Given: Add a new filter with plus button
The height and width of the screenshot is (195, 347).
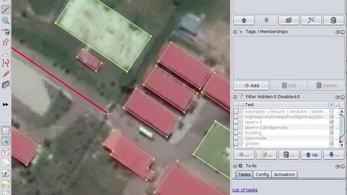Looking at the screenshot, I should (x=244, y=155).
